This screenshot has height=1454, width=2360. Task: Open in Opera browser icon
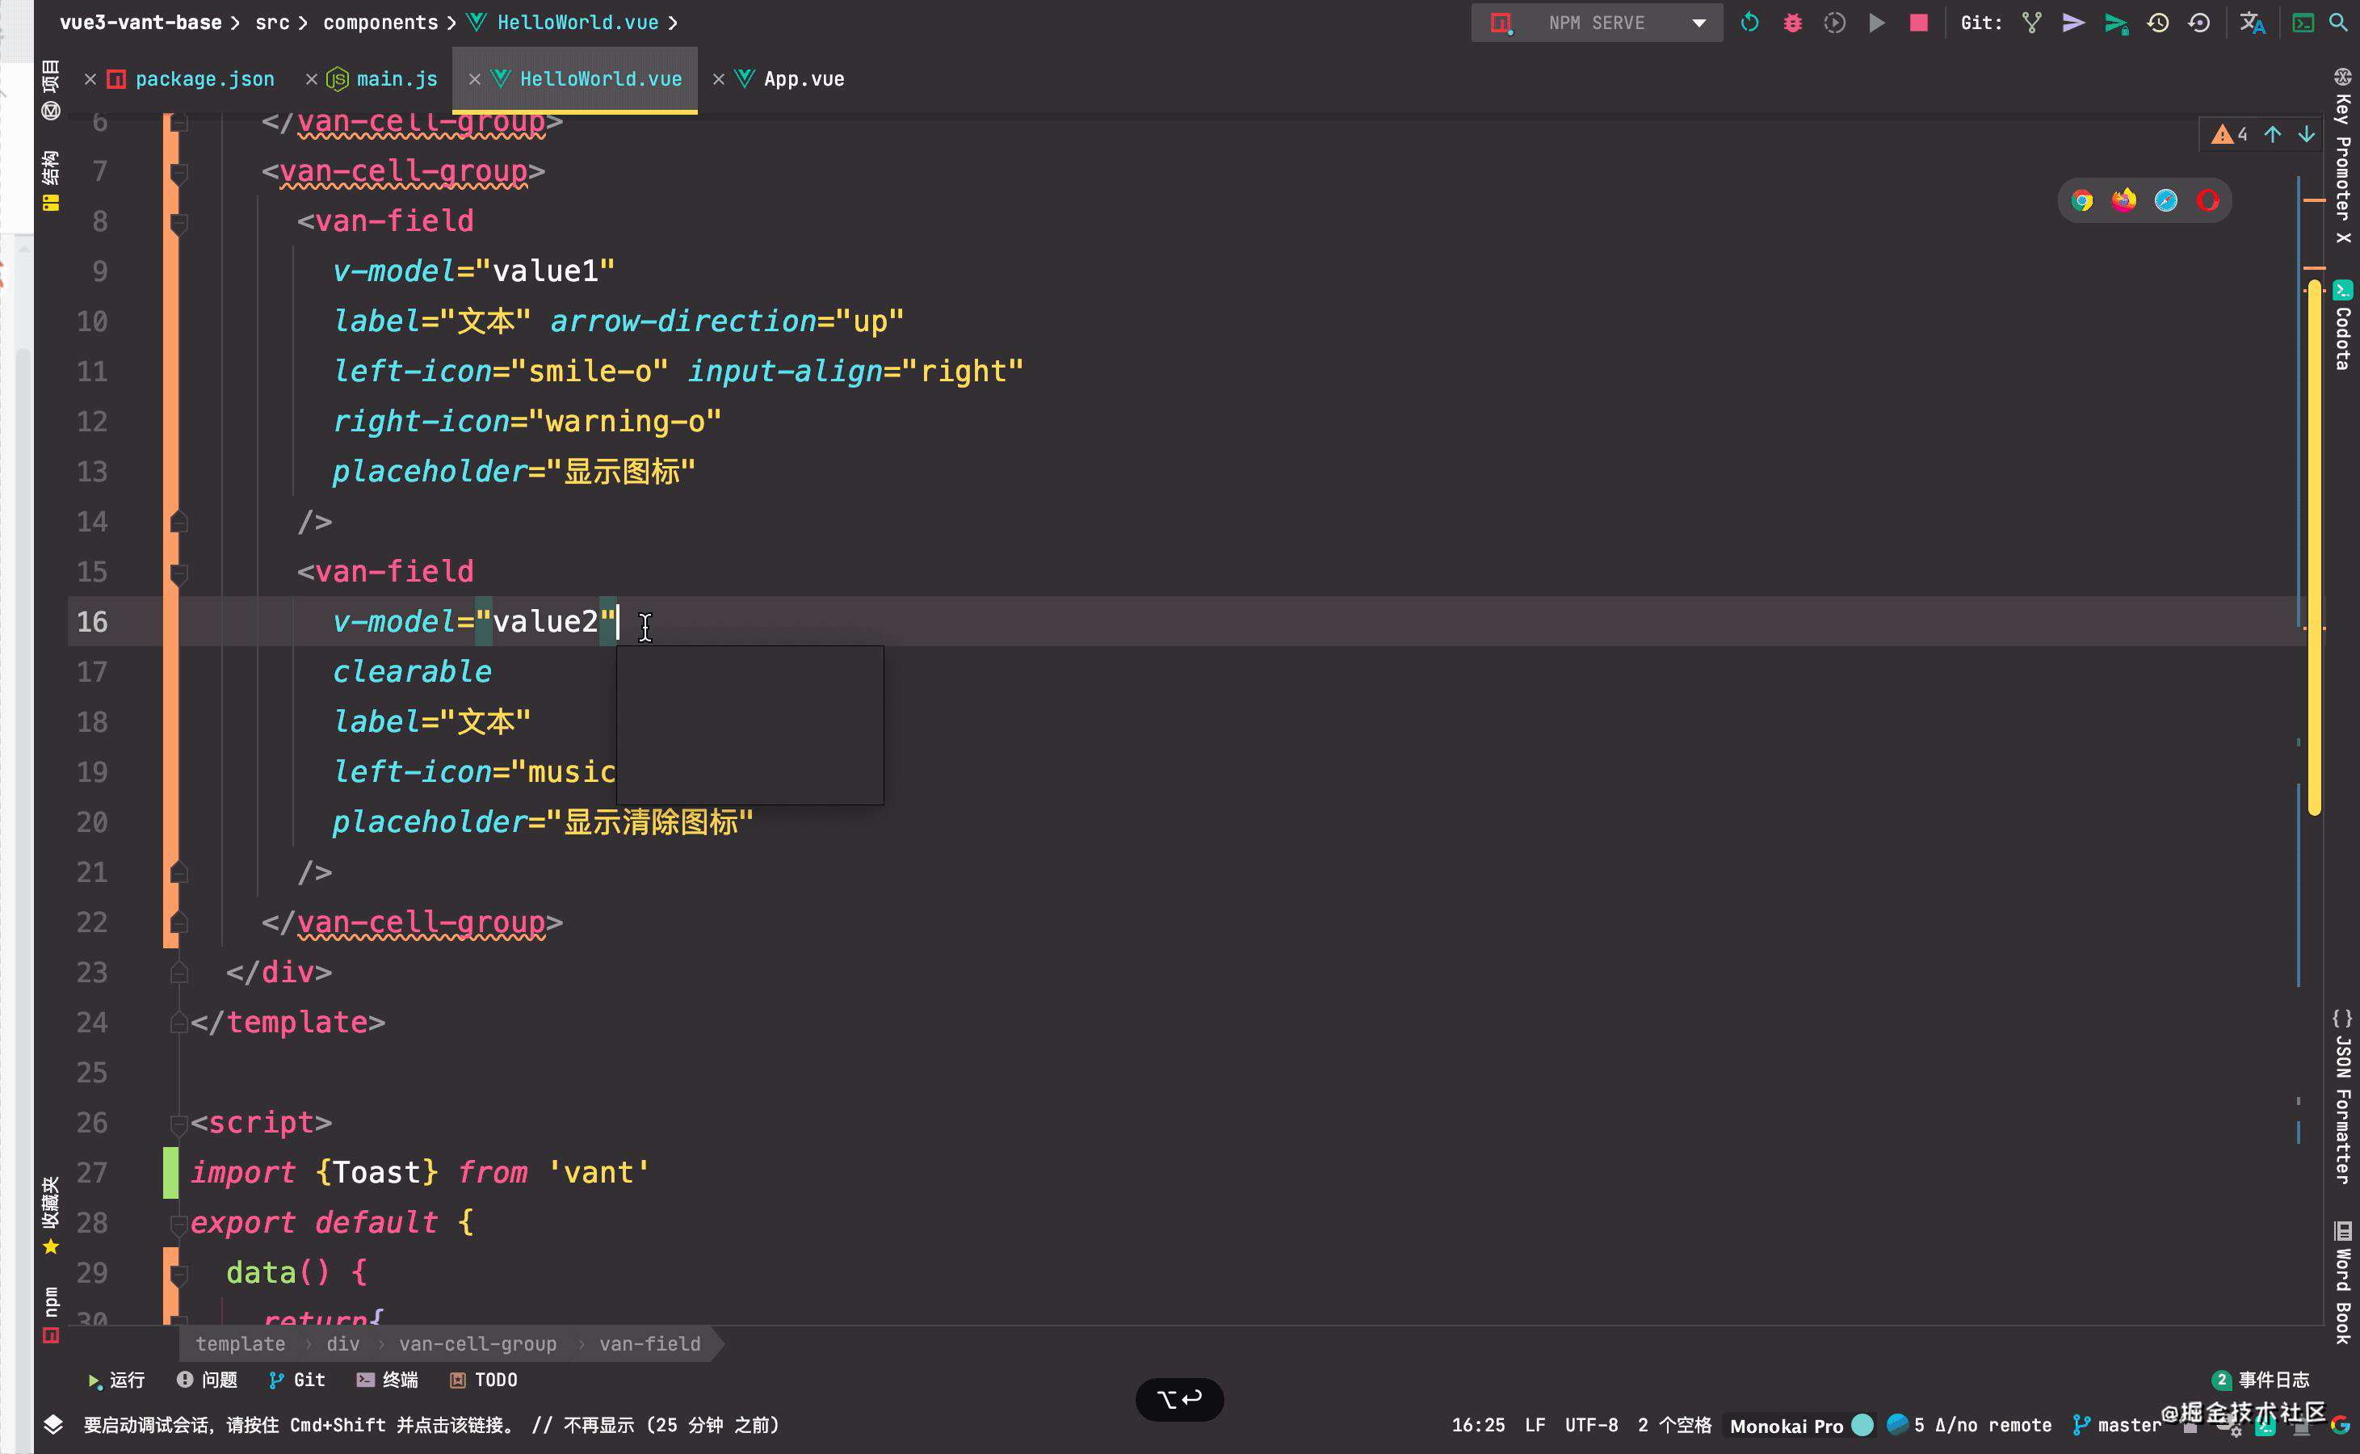coord(2208,200)
